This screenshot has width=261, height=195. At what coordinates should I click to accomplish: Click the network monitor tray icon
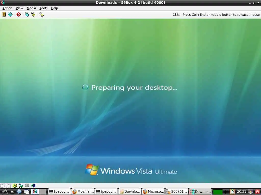(251, 192)
